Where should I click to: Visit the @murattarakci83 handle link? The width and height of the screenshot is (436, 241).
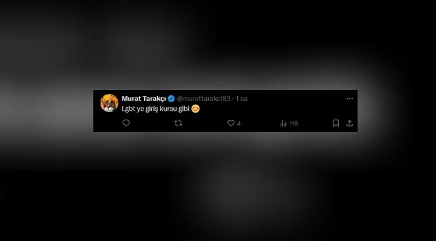(203, 99)
